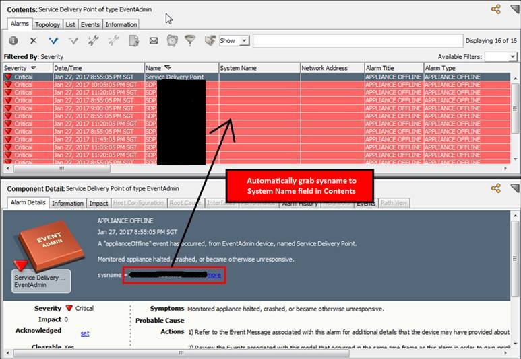Switch to the Alarms tab

click(20, 24)
